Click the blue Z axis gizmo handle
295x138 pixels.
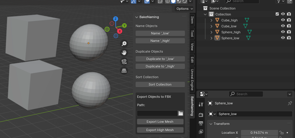pos(115,19)
